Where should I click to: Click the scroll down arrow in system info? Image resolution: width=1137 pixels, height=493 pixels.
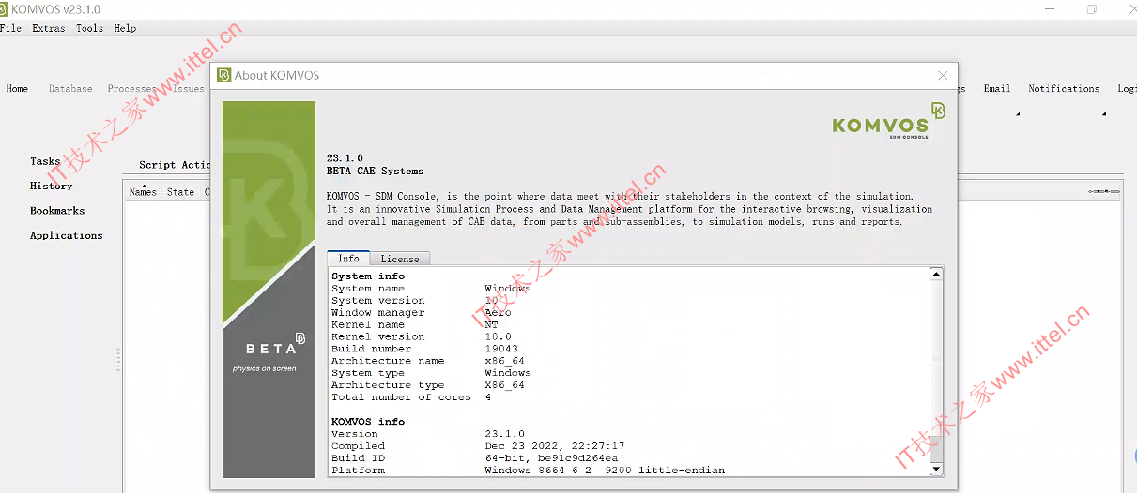(936, 468)
